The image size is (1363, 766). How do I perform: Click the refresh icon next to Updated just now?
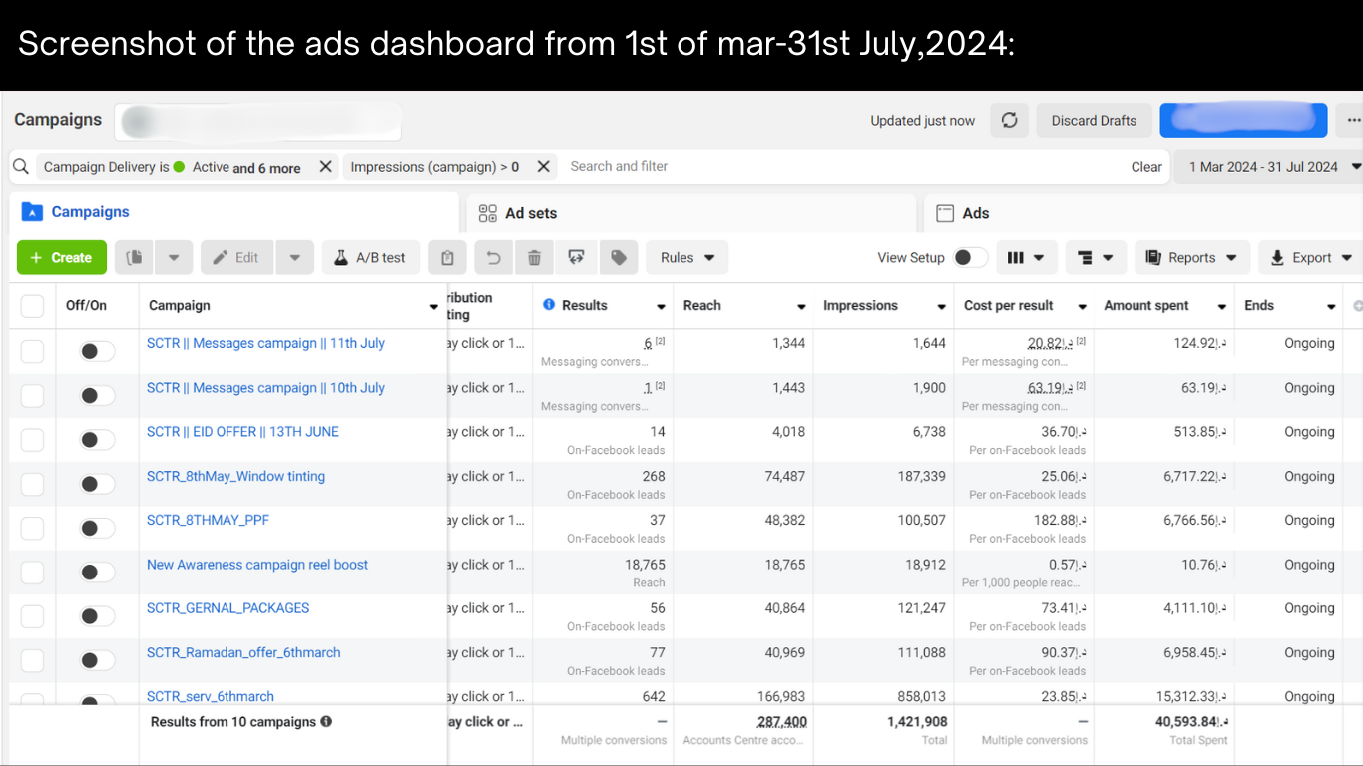coord(1009,120)
